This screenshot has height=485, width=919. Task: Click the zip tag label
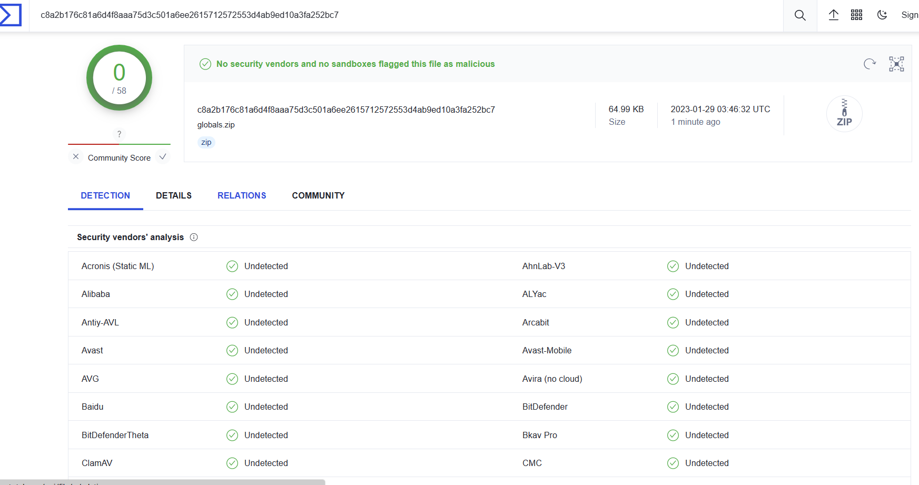[x=206, y=142]
